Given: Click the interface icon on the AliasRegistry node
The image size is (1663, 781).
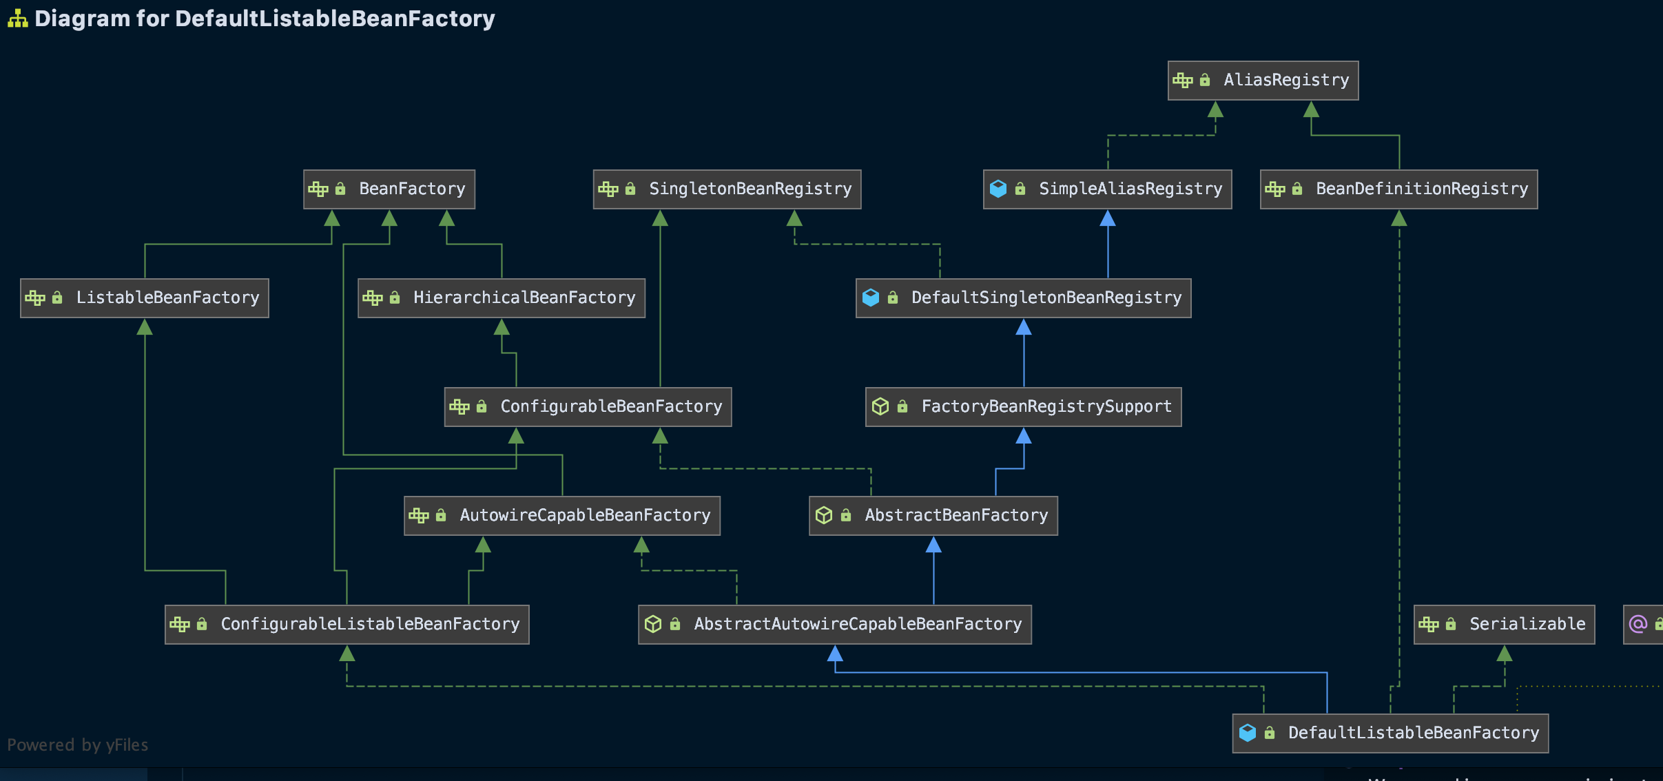Looking at the screenshot, I should tap(1182, 81).
